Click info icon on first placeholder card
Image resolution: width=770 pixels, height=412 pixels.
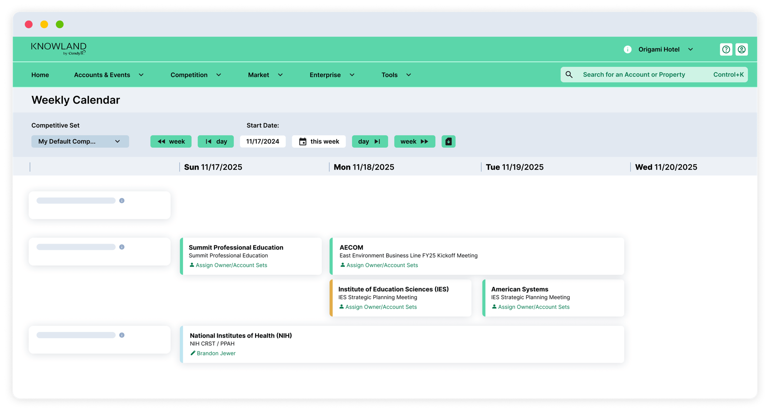click(122, 200)
